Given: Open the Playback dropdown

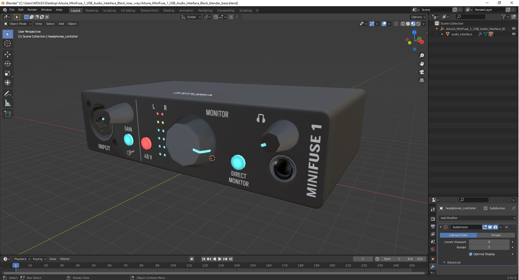Looking at the screenshot, I should [x=22, y=259].
